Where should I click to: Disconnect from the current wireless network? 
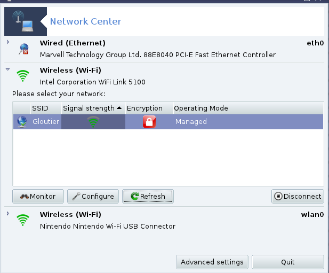tap(298, 196)
